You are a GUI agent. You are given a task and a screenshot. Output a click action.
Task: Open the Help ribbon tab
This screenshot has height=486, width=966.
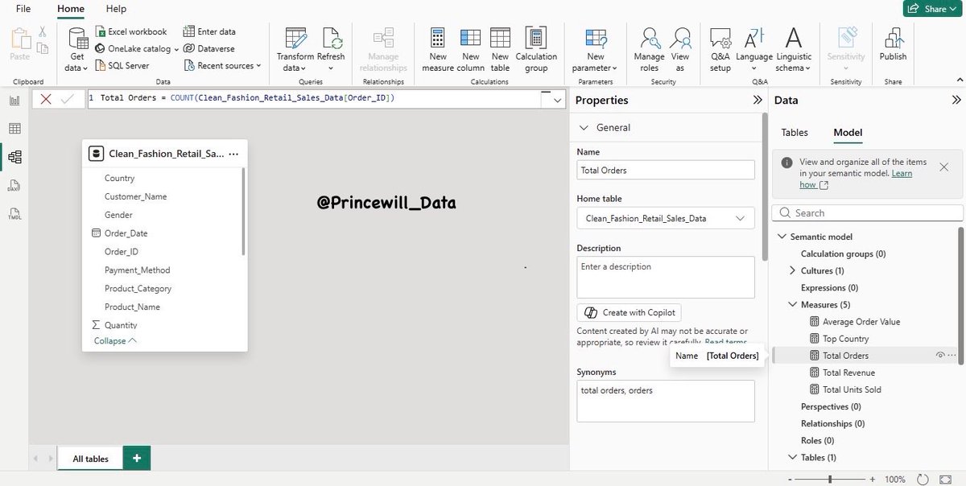tap(116, 8)
